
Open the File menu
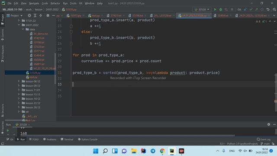tap(9, 3)
